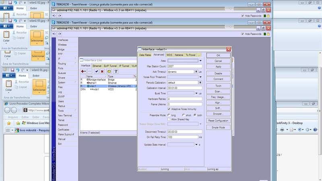Screen dimensions: 322x181
Task: Click the minus Remove icon in Interface List
Action: [x=89, y=72]
